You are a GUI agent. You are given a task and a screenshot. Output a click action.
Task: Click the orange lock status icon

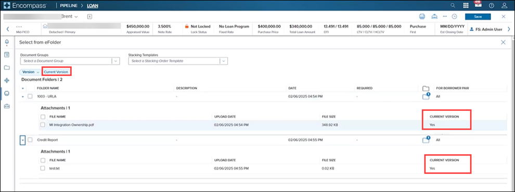(186, 26)
